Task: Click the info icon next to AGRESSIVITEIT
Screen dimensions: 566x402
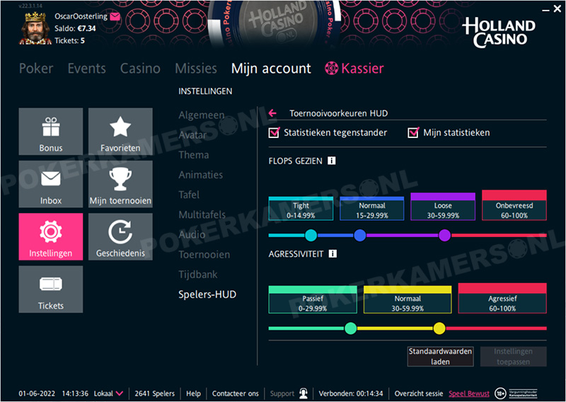Action: point(333,254)
